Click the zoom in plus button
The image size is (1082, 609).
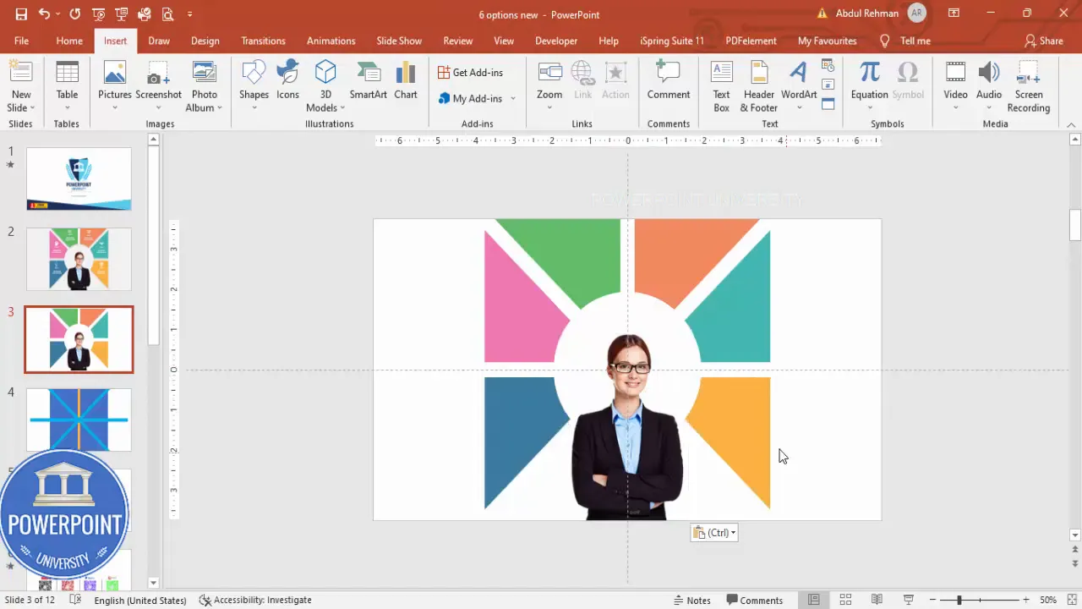tap(1025, 600)
